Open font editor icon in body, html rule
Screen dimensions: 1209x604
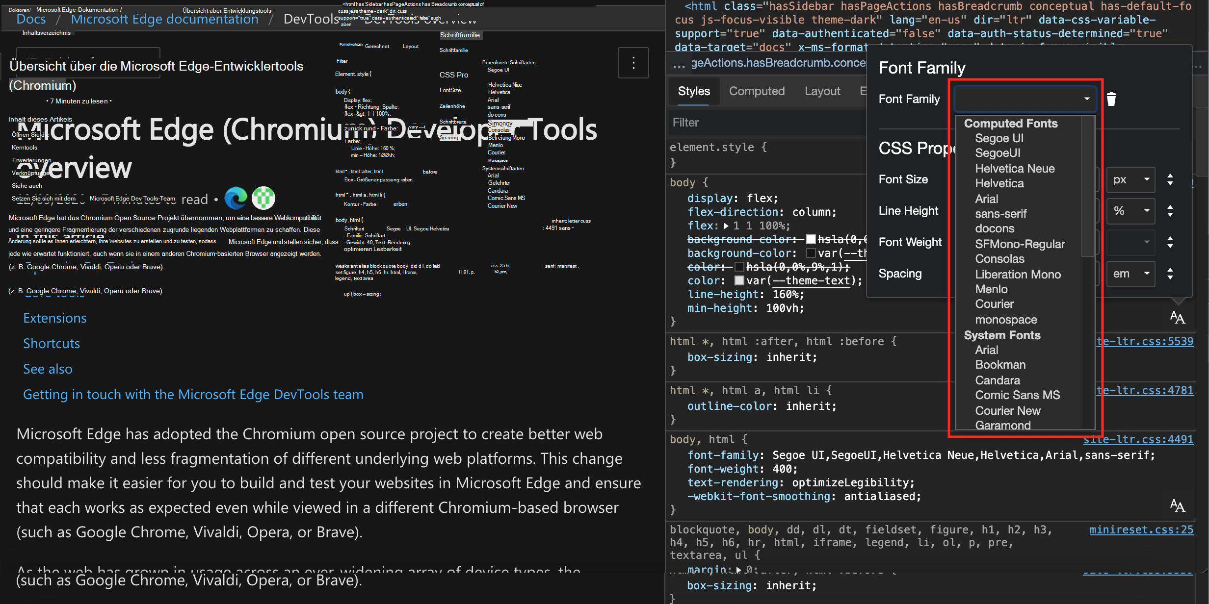click(1177, 505)
